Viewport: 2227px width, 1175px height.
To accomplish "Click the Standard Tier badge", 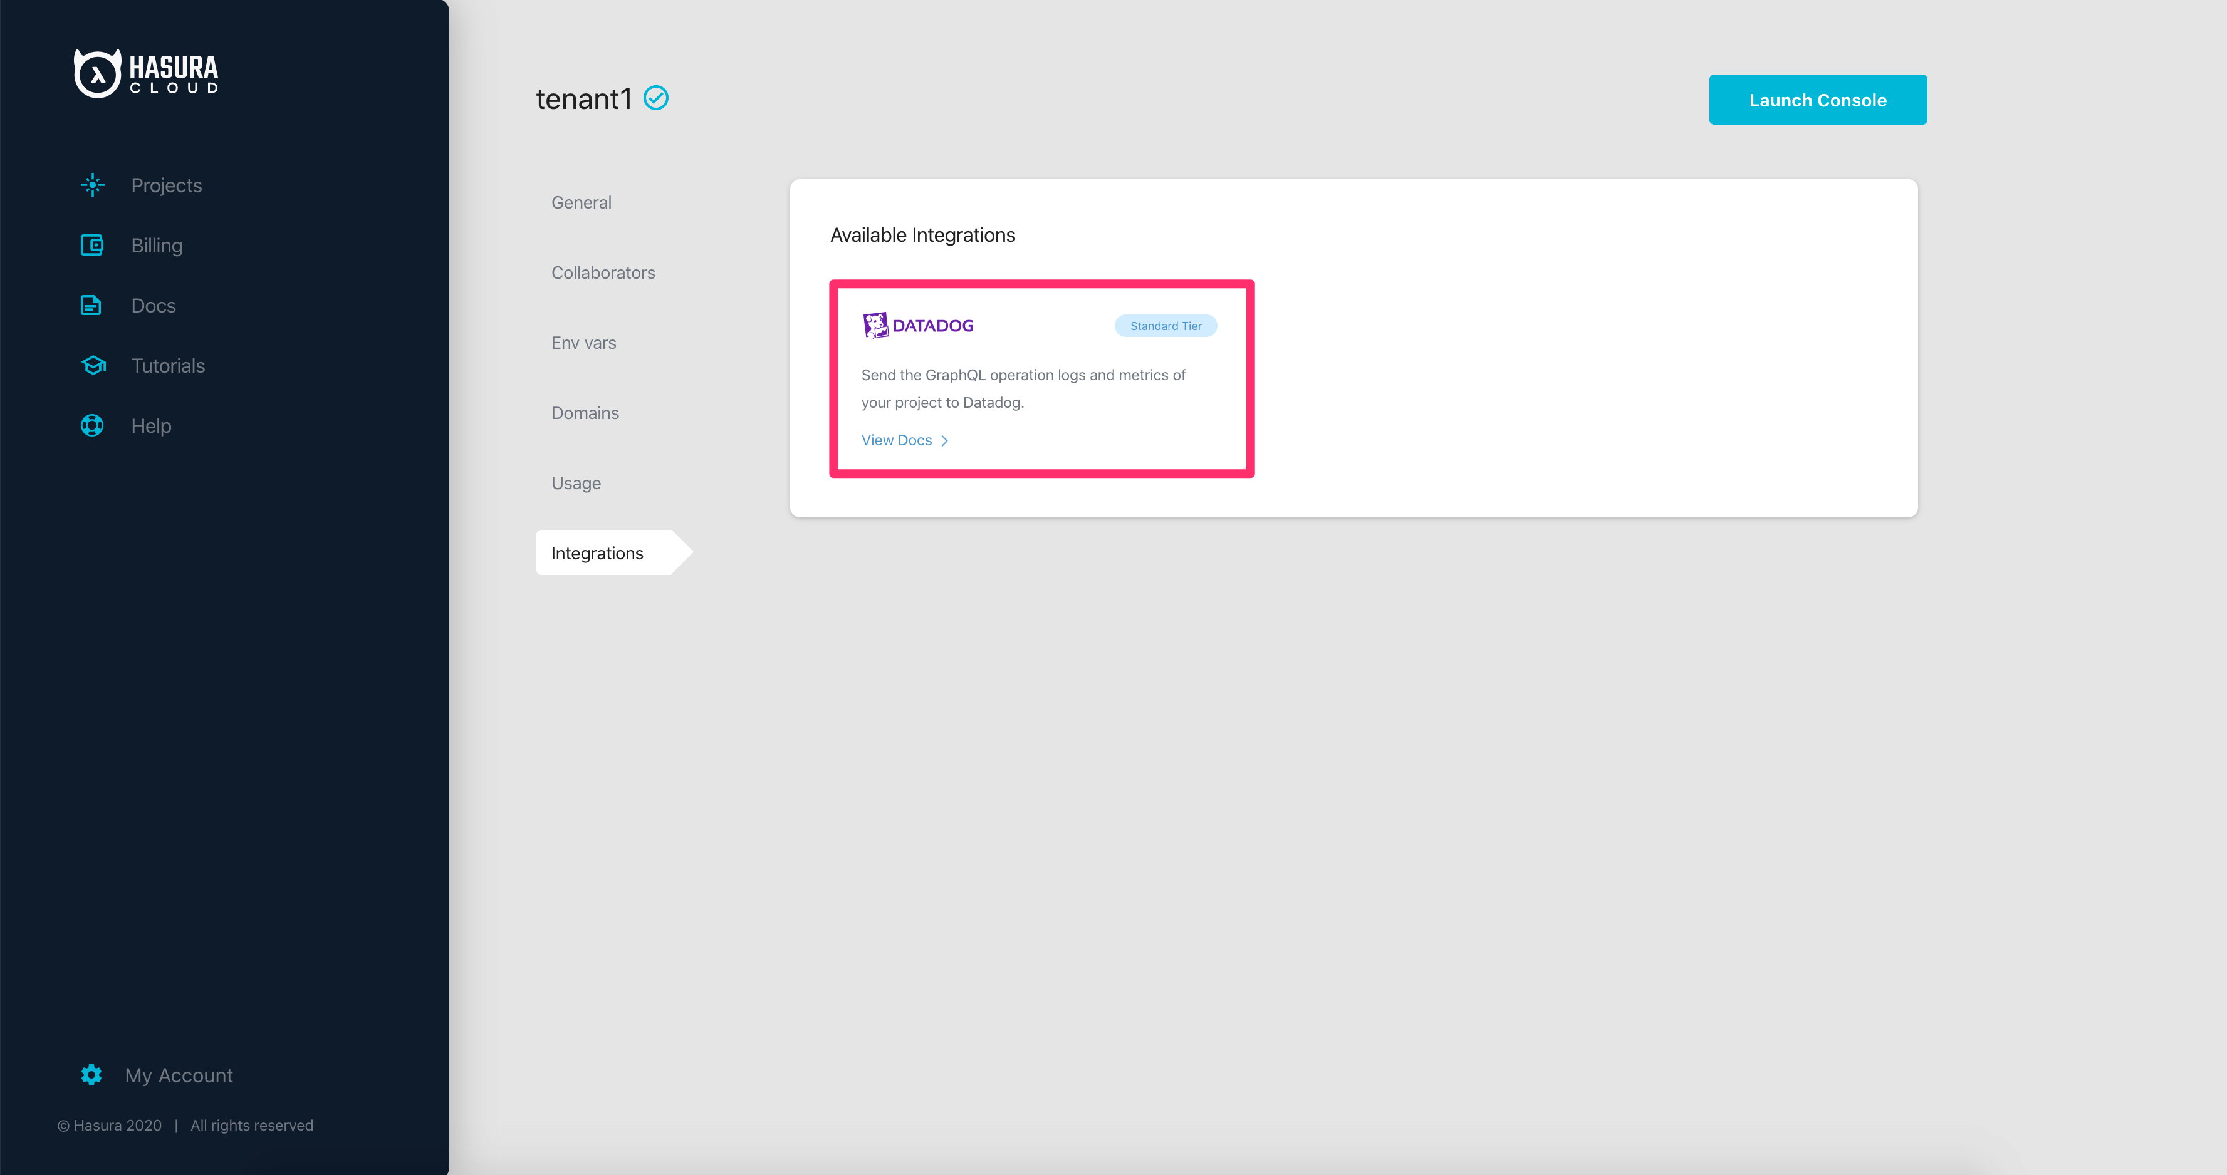I will tap(1166, 326).
